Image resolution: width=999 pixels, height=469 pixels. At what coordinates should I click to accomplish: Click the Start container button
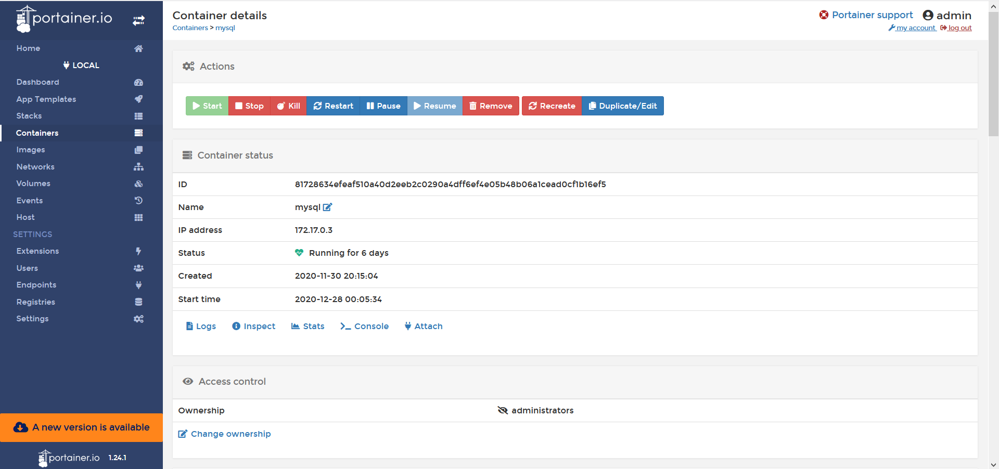[x=207, y=106]
